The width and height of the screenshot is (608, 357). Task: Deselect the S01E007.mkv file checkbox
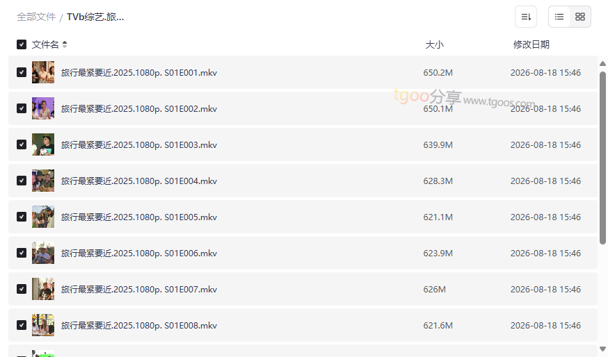pos(22,289)
